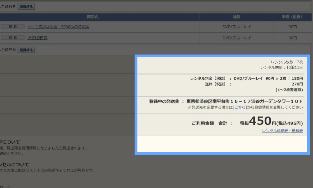The height and width of the screenshot is (188, 313).
Task: Click DVD/ブルーレイ cell in 世にも奇妙な物語 row
Action: (x=237, y=27)
